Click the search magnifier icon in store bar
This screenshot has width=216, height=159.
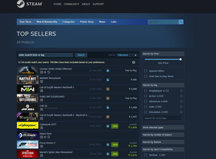point(181,22)
